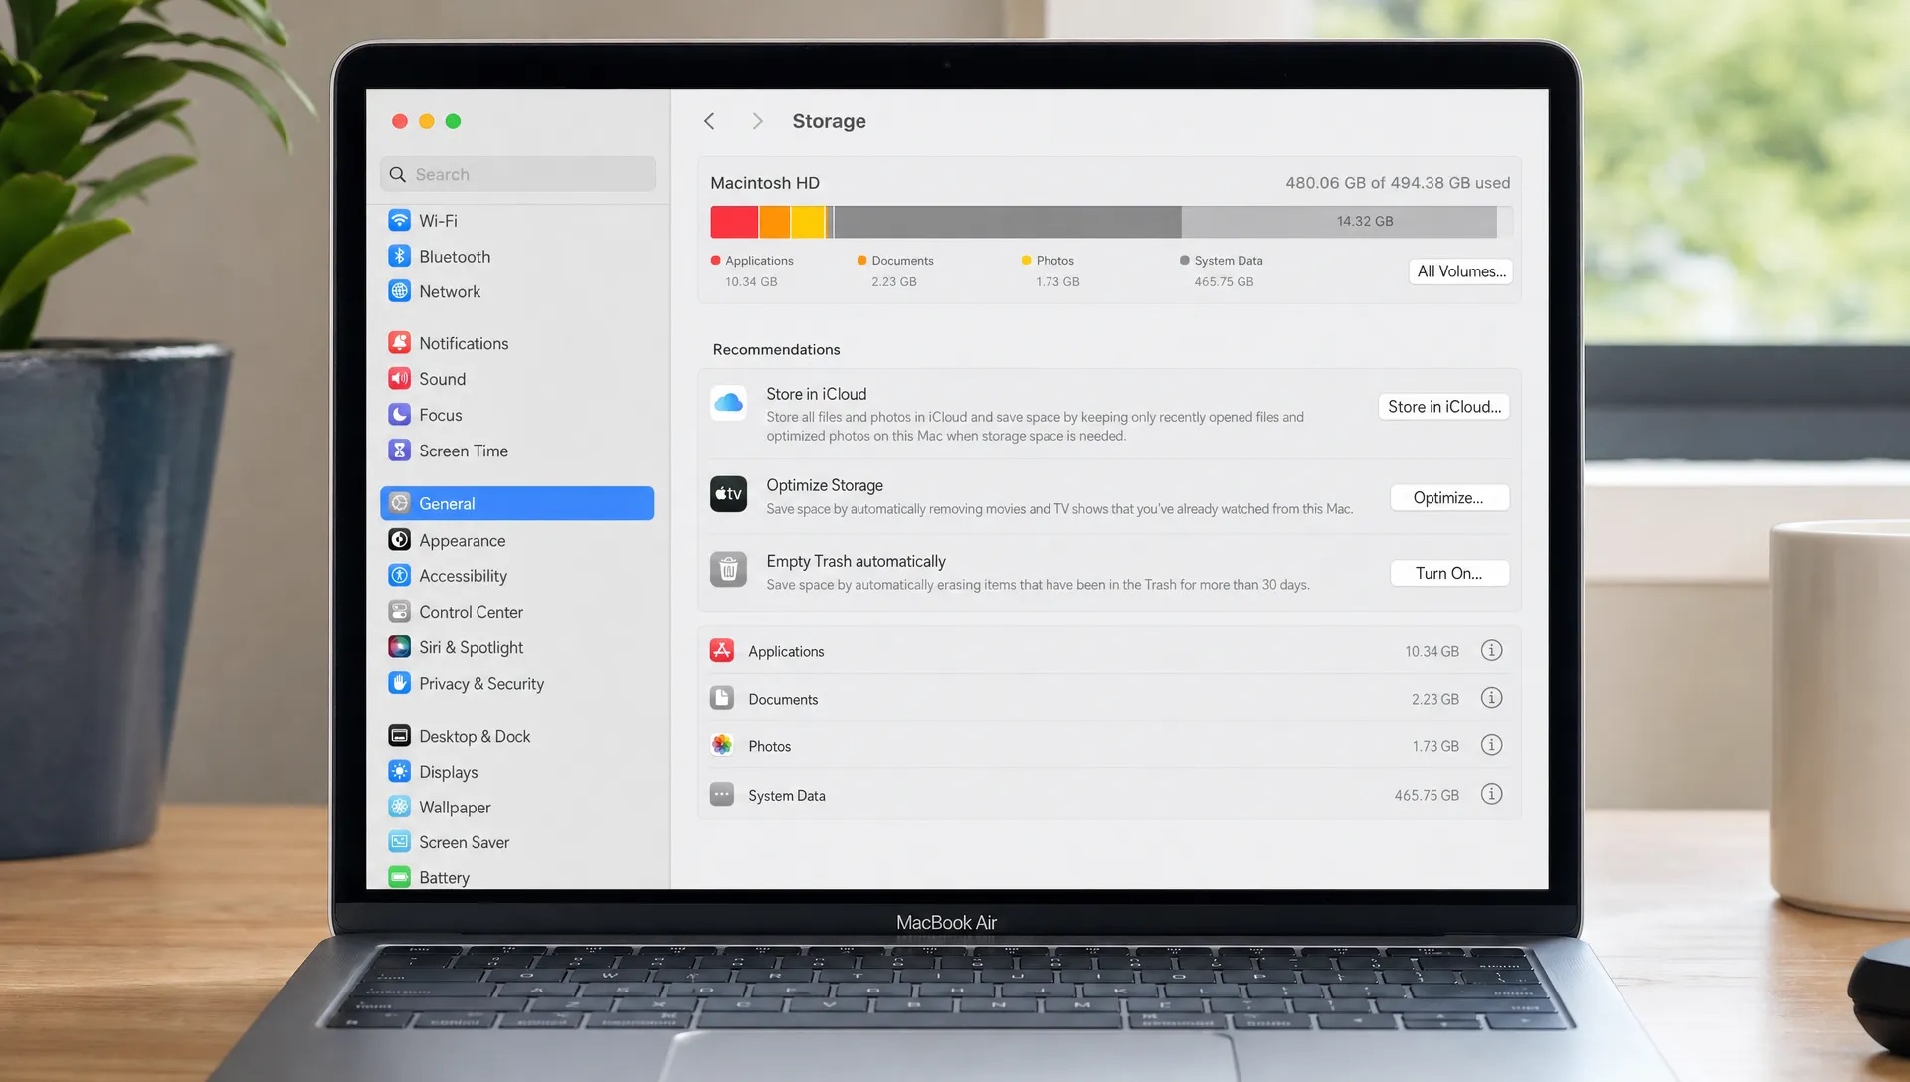The image size is (1910, 1082).
Task: Click '480.06 GB of 494.38 GB used' text
Action: (x=1398, y=183)
